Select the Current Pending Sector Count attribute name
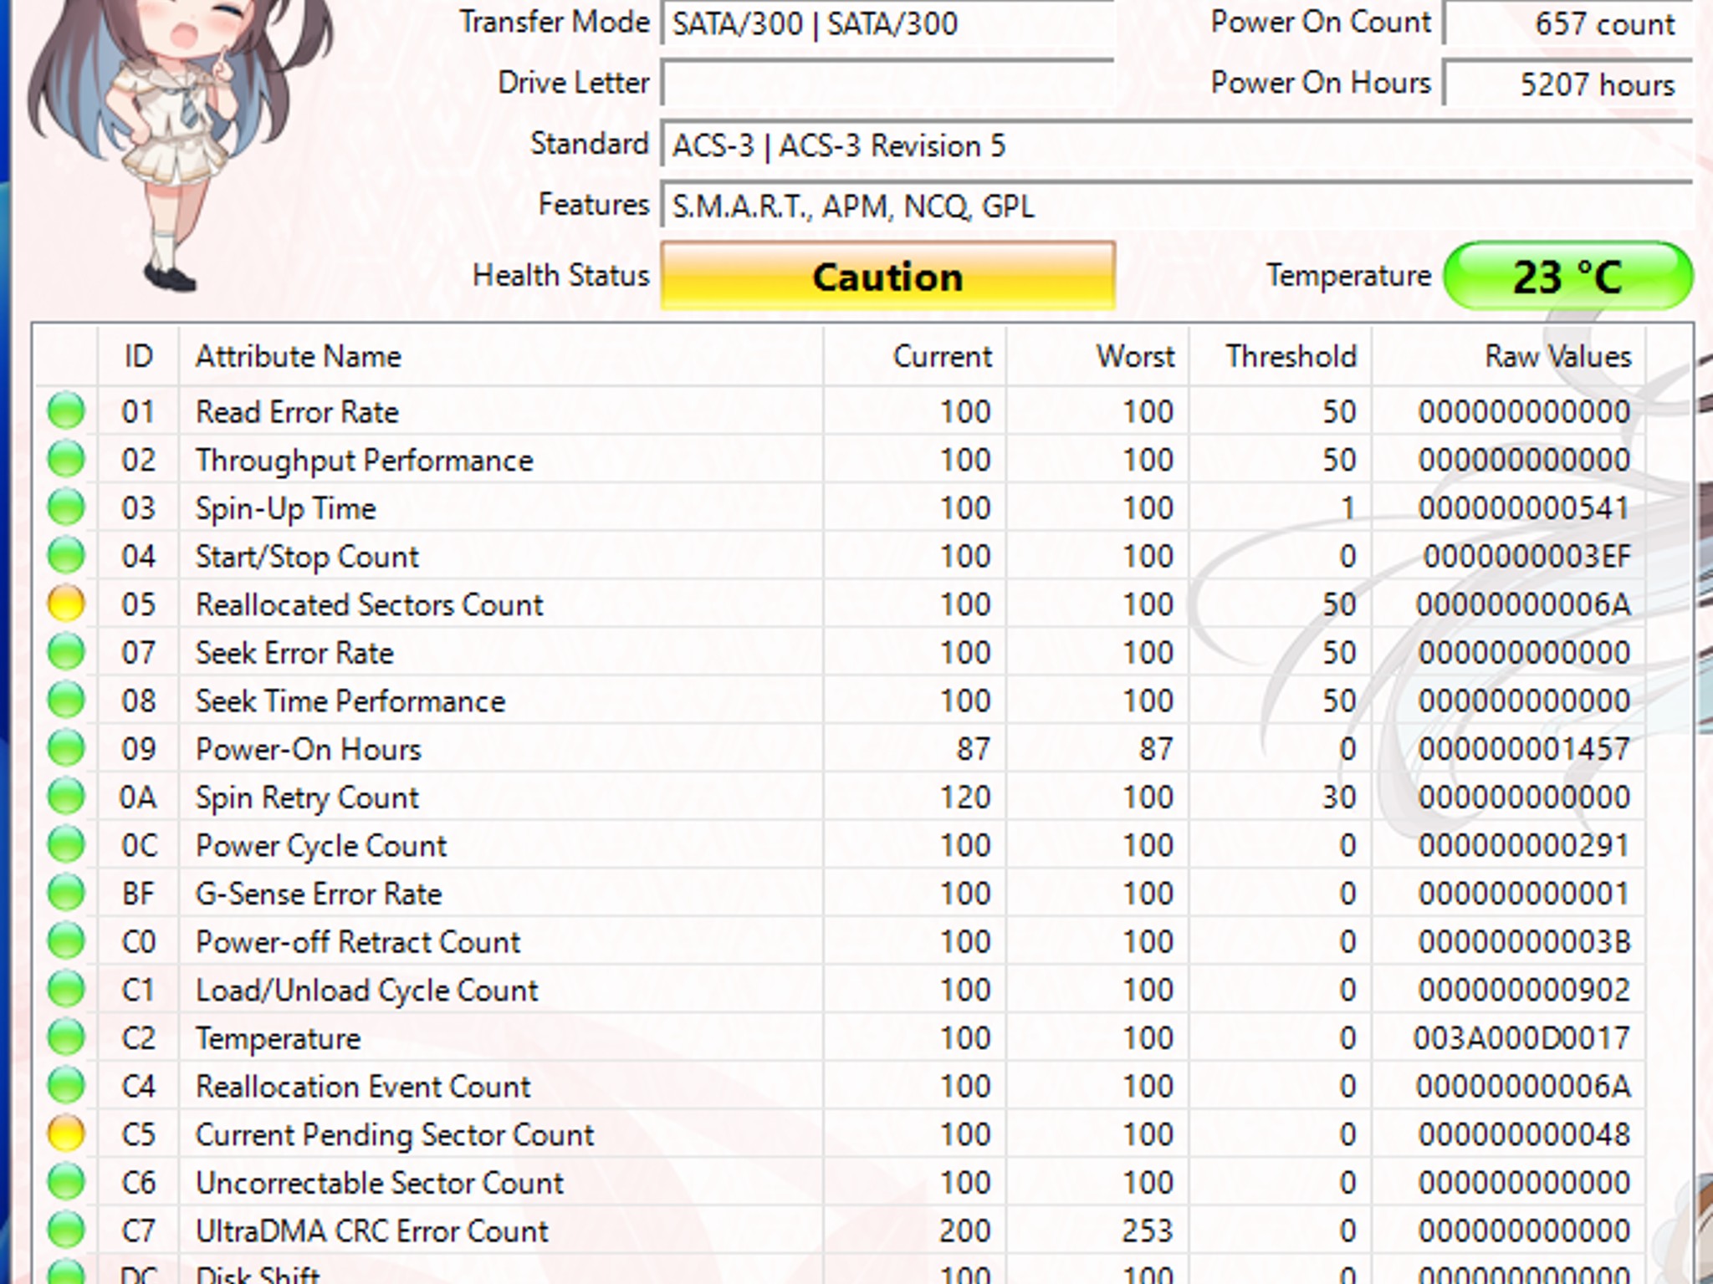Viewport: 1713px width, 1284px height. [x=395, y=1135]
